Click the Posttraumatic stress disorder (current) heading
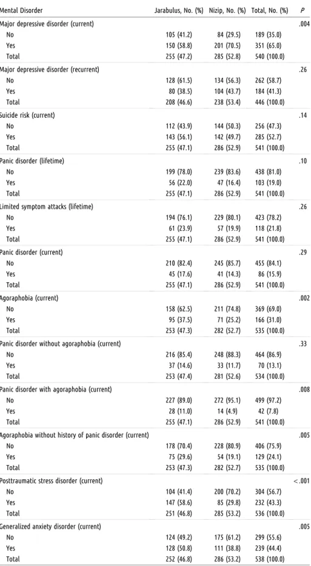311x566 pixels. [51, 481]
